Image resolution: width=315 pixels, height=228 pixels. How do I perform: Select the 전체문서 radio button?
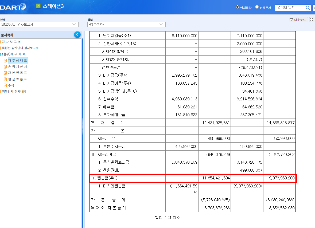coord(257,7)
